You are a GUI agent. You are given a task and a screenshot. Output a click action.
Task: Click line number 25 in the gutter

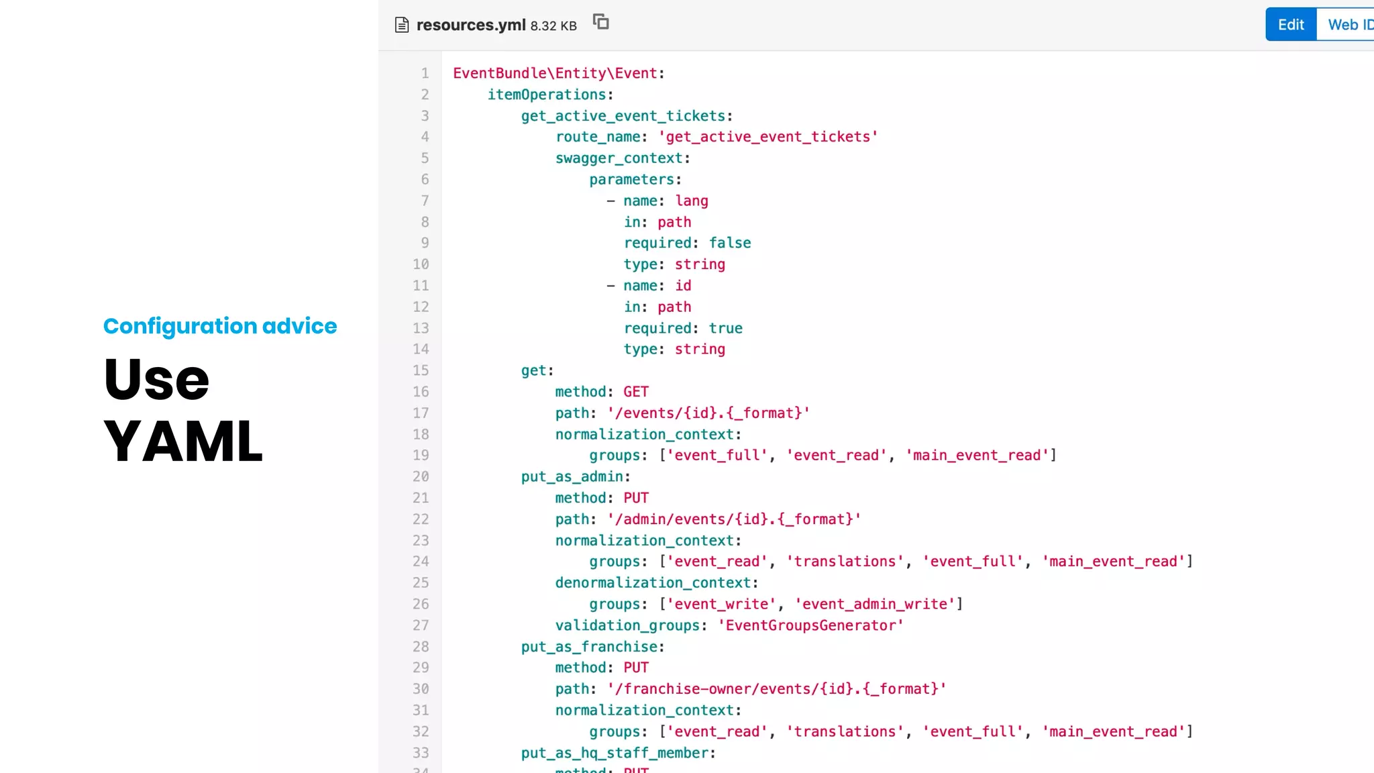pyautogui.click(x=421, y=582)
